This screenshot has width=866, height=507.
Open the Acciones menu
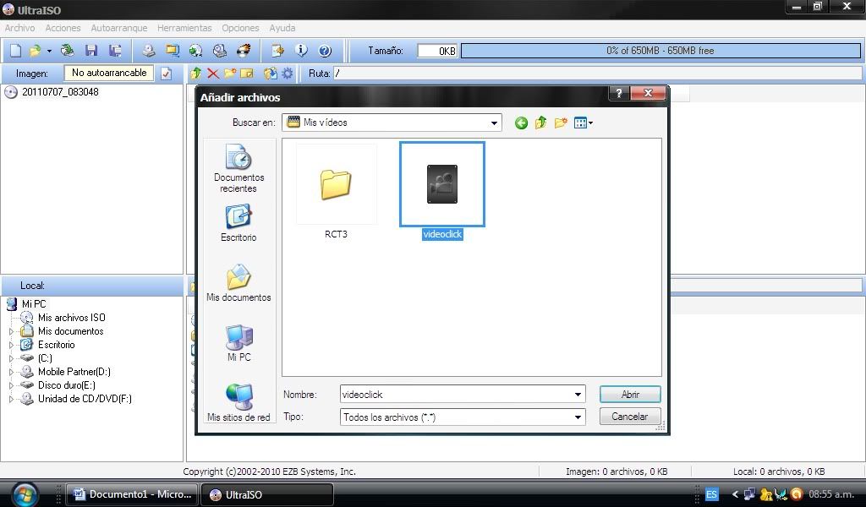click(63, 28)
